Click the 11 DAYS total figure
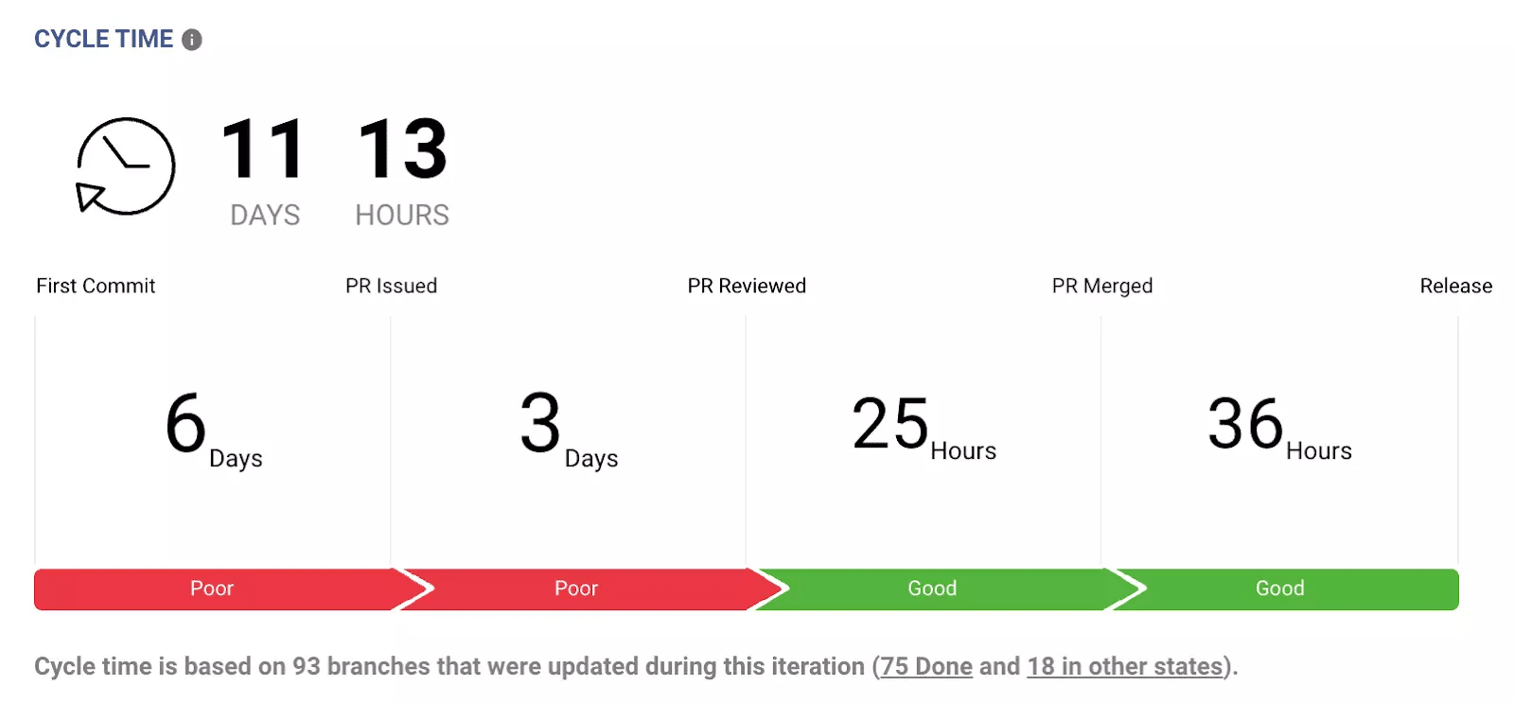 [x=264, y=171]
